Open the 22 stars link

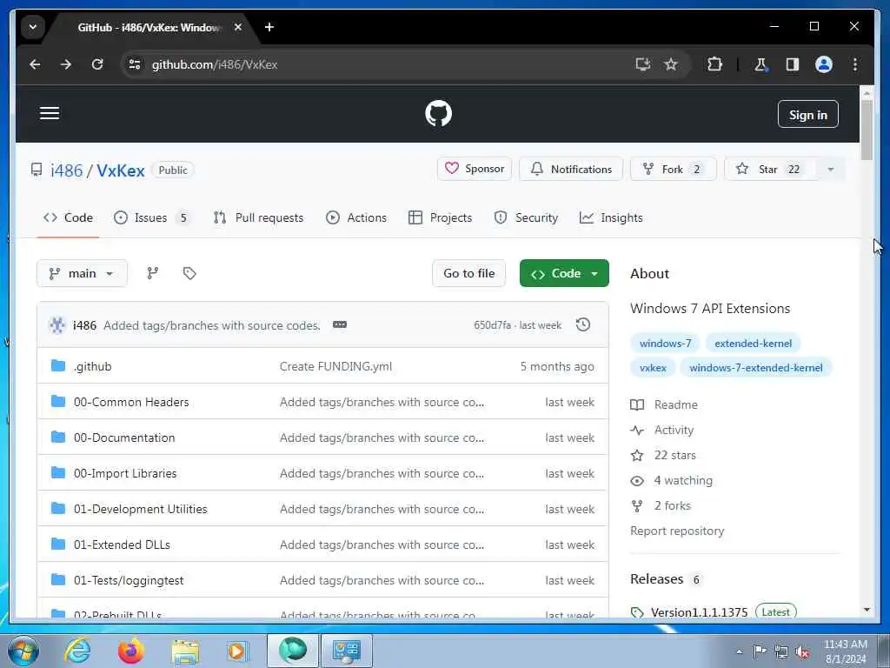663,455
